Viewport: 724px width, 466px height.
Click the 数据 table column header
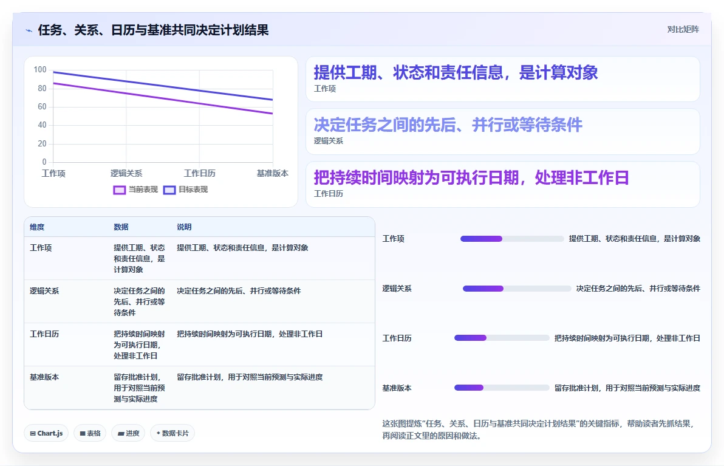121,227
